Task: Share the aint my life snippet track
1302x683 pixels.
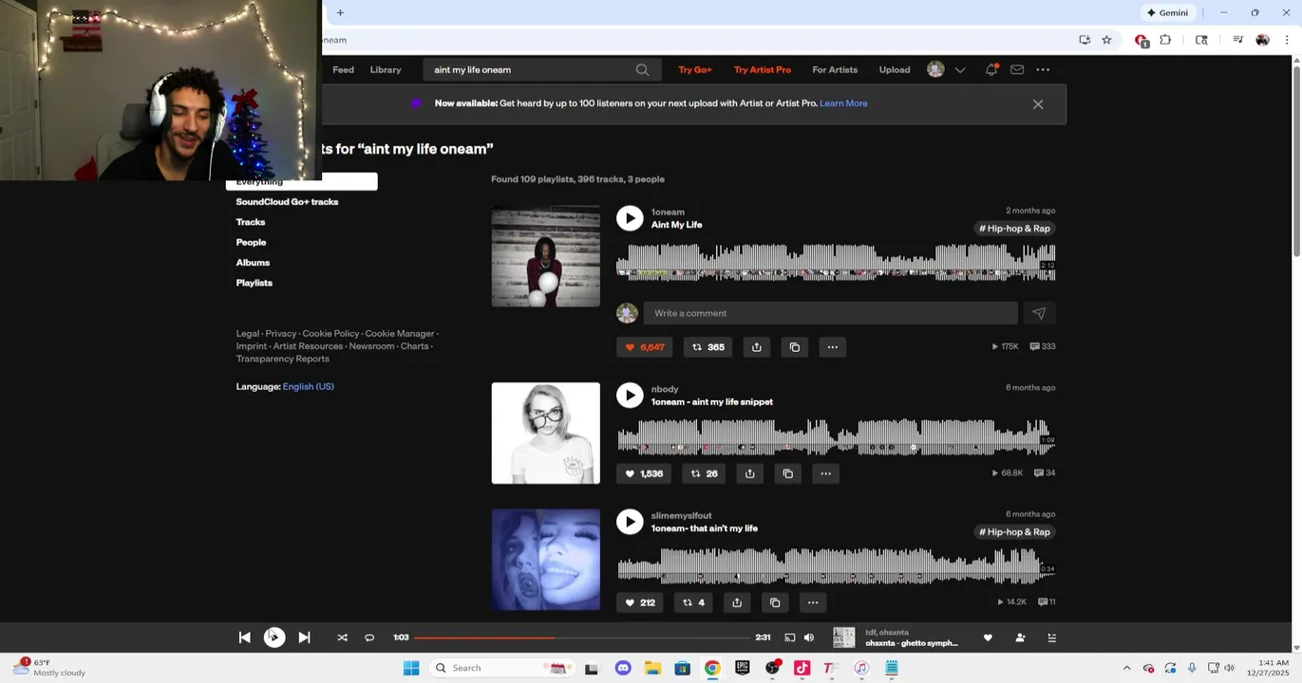Action: 750,473
